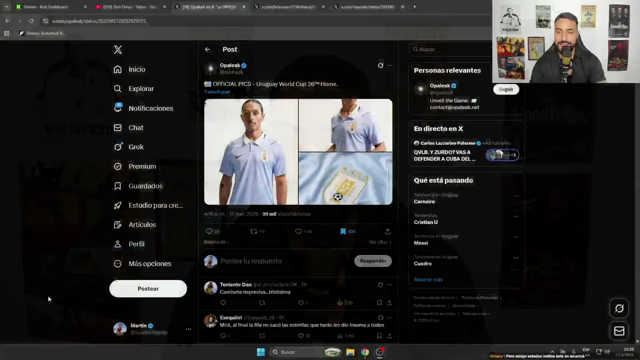
Task: Open Fantasy Basketball bookmark
Action: coord(42,33)
